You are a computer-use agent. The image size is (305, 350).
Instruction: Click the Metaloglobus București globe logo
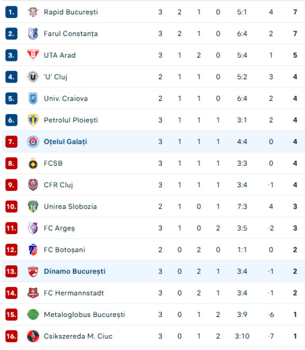coord(33,314)
